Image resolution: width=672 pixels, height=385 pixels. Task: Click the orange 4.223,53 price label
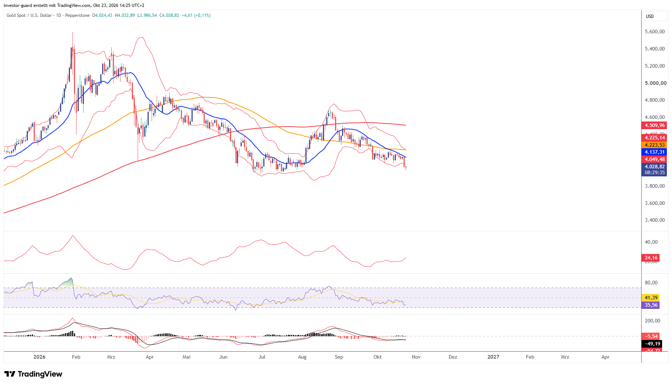[x=654, y=145]
